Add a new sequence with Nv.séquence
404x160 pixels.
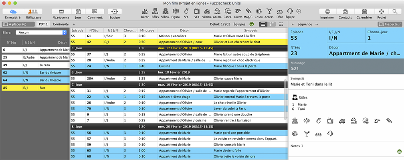click(61, 12)
